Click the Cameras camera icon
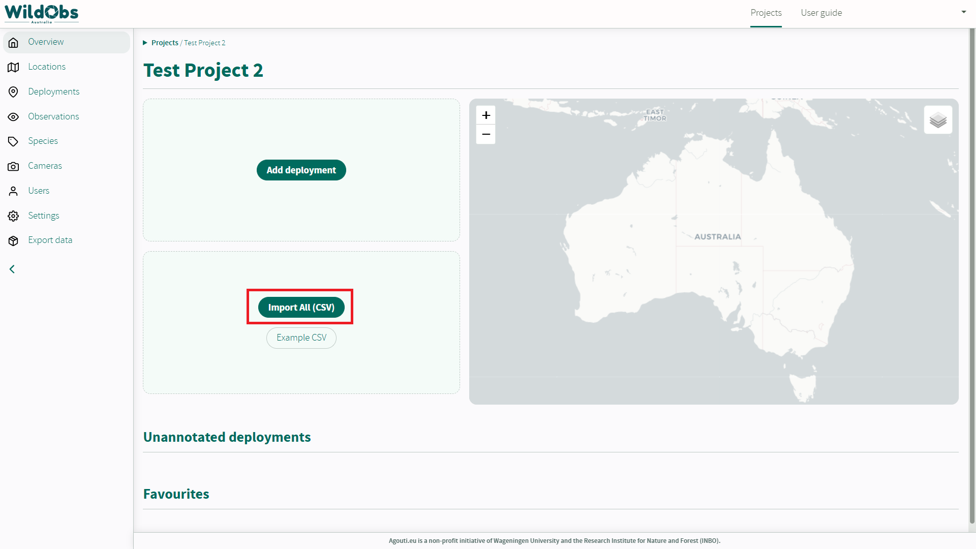Viewport: 976px width, 549px height. [x=14, y=166]
